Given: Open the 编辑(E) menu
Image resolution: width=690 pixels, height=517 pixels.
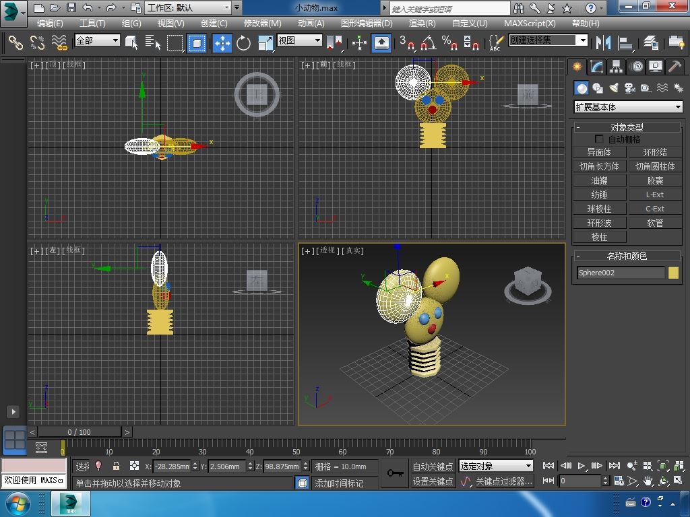Looking at the screenshot, I should tap(50, 24).
